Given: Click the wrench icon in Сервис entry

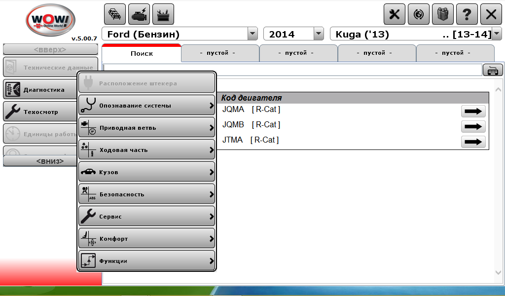Looking at the screenshot, I should click(x=88, y=216).
